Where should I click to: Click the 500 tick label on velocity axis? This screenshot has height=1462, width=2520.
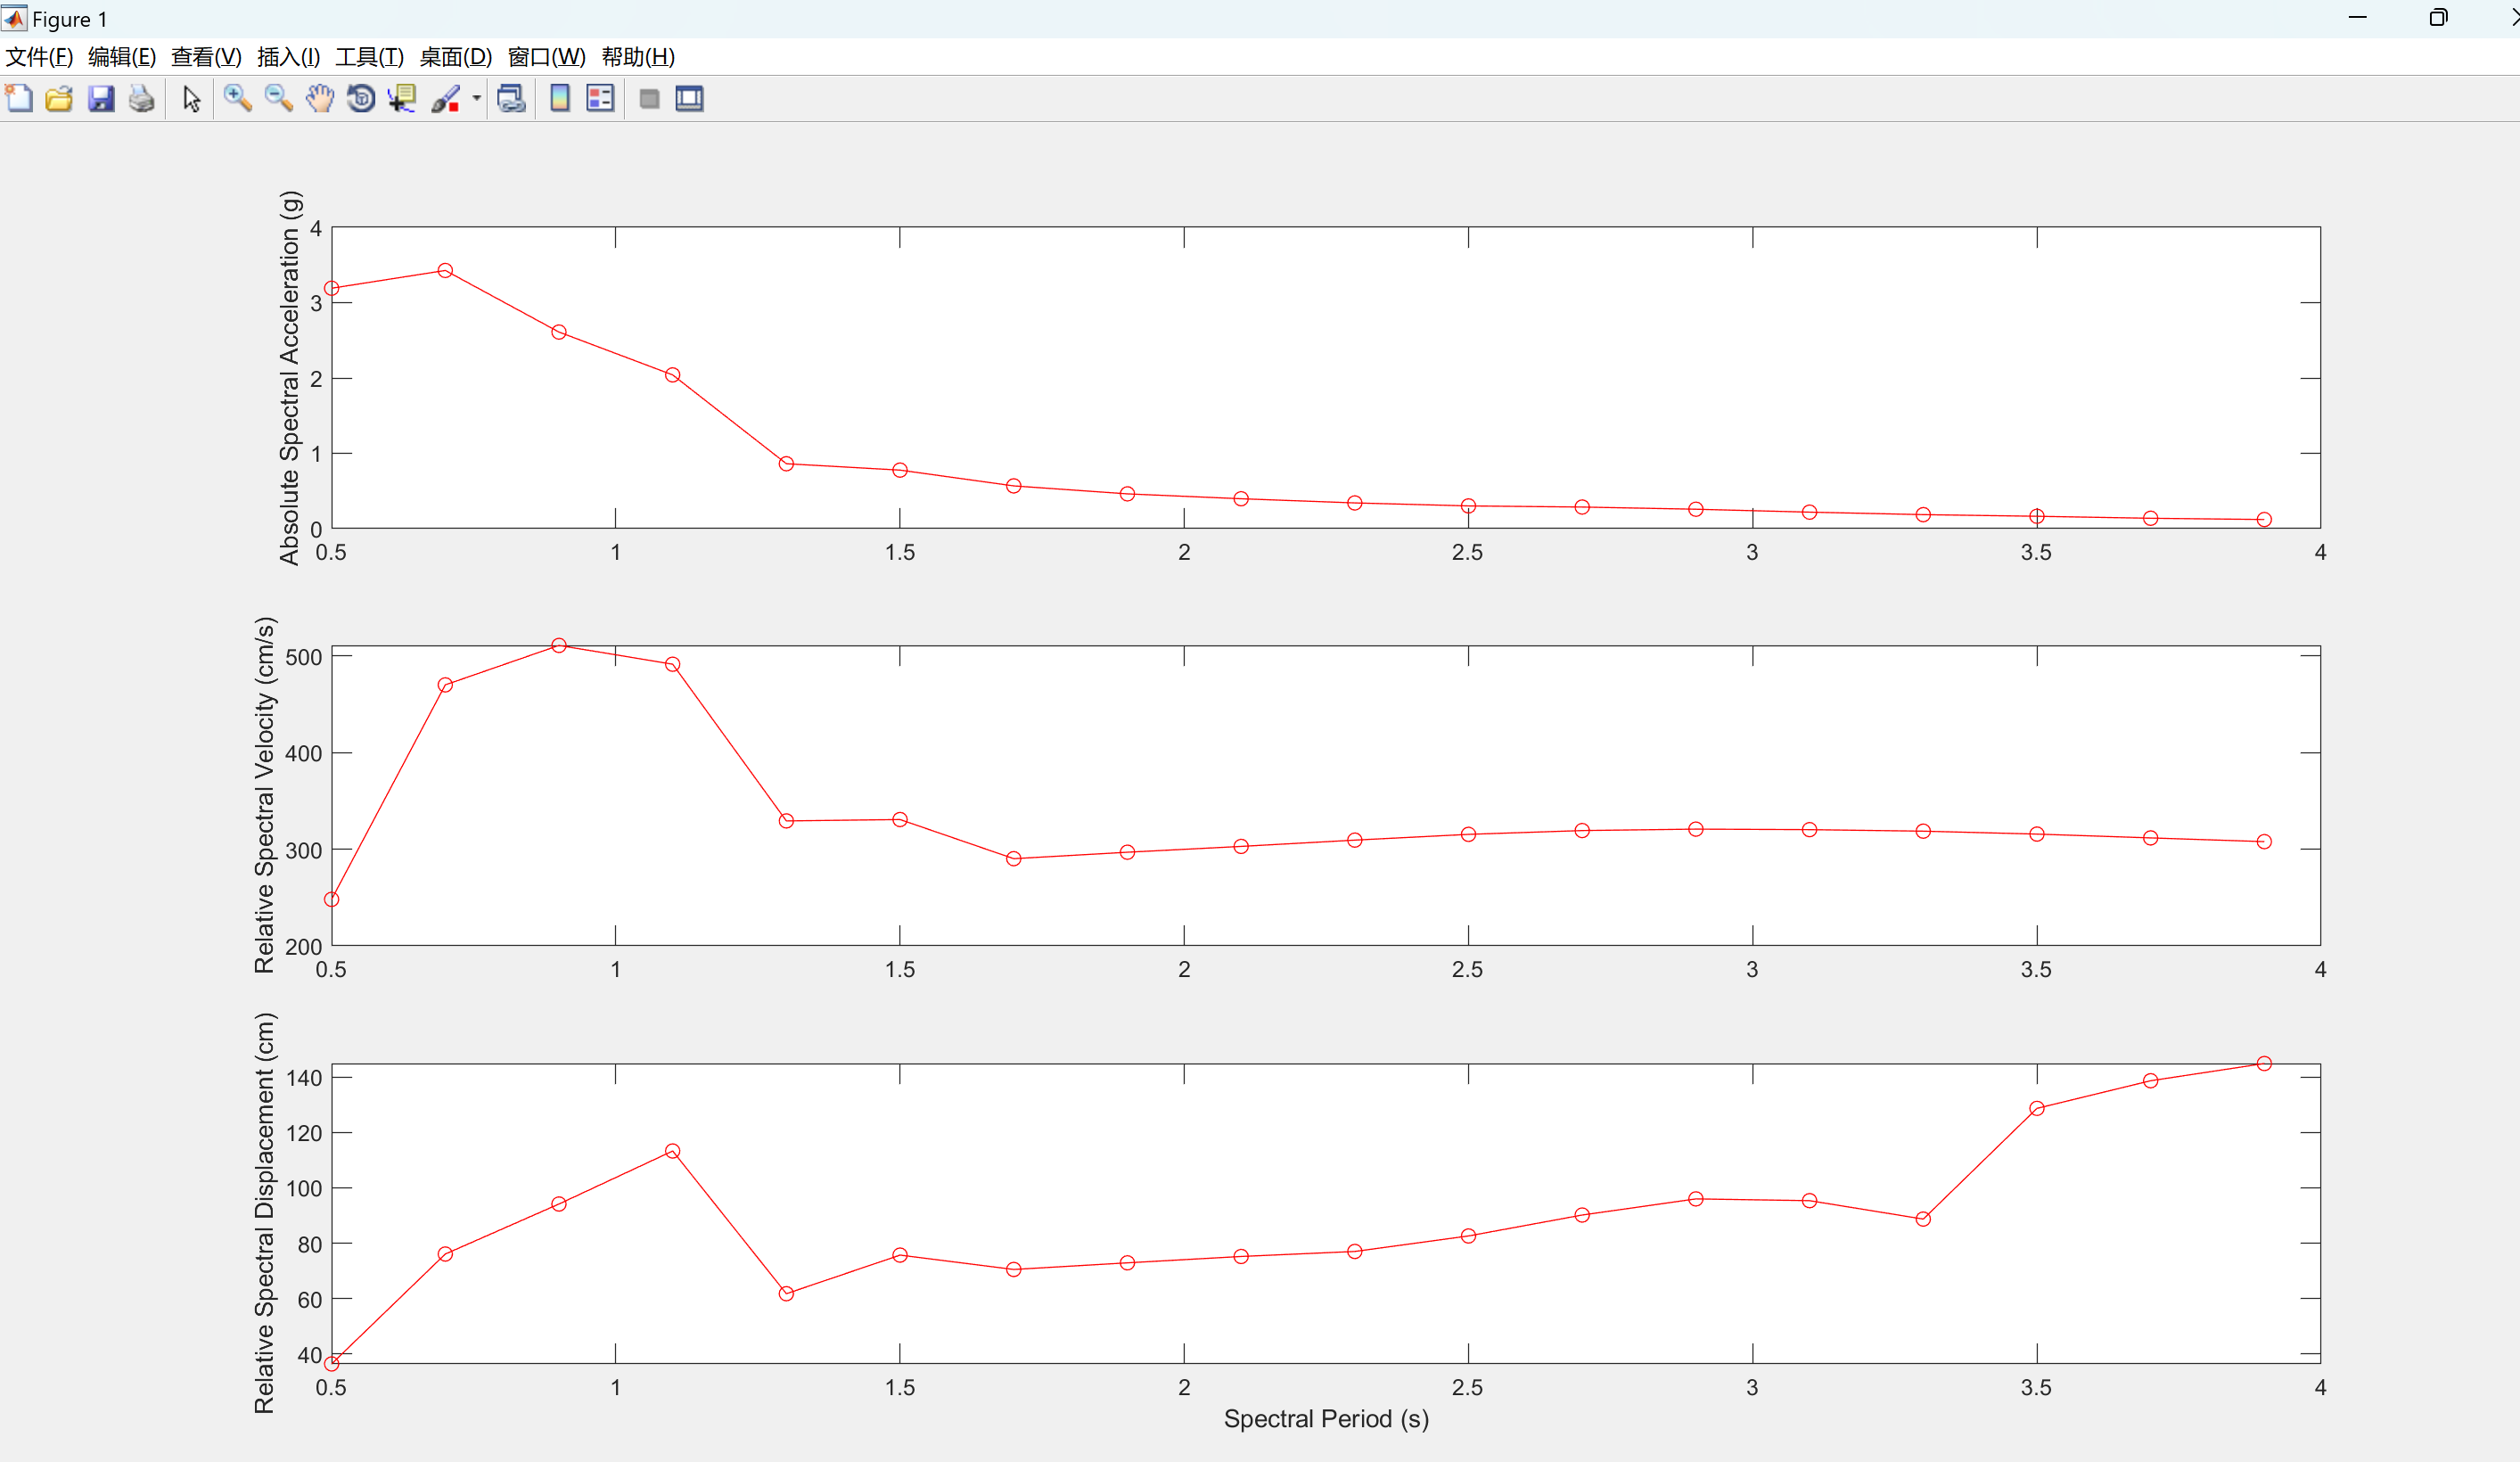[x=304, y=657]
